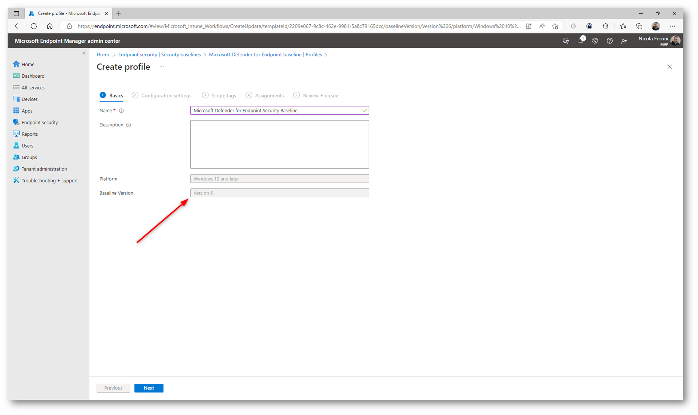Open the portal settings gear
The height and width of the screenshot is (415, 698).
(595, 41)
